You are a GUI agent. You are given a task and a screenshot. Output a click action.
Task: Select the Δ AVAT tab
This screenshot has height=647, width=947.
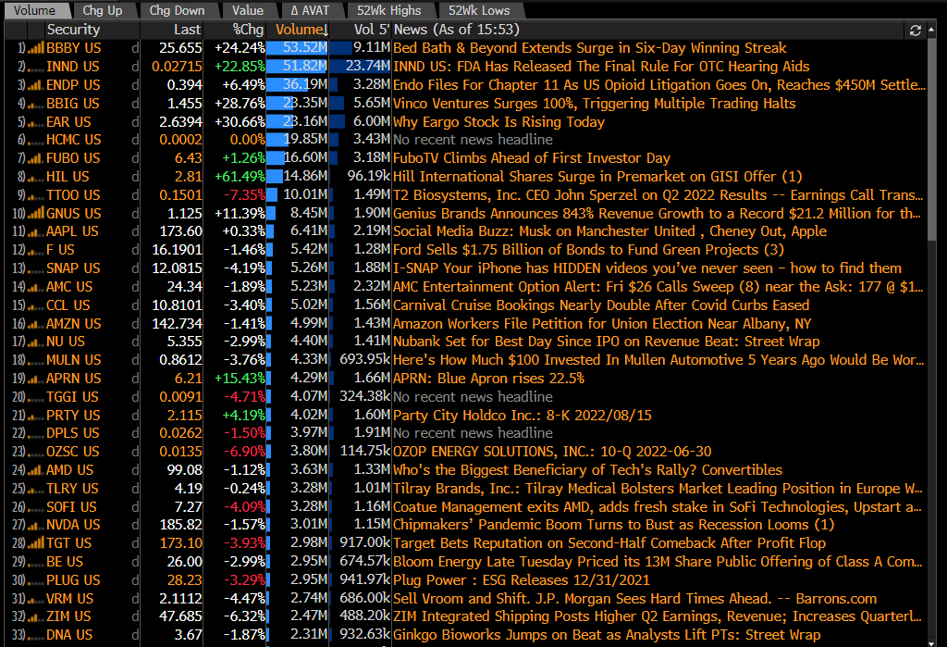[x=310, y=10]
